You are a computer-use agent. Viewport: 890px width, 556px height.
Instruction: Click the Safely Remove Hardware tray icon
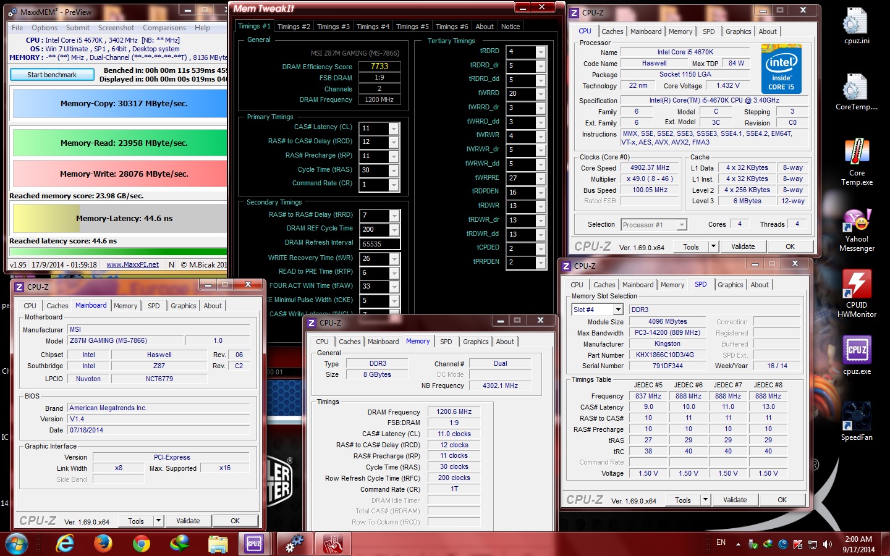point(753,544)
